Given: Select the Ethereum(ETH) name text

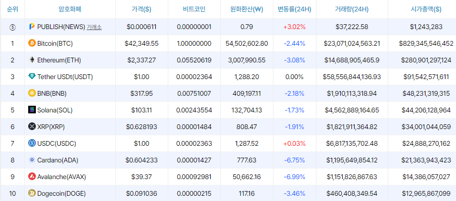Looking at the screenshot, I should coord(59,60).
